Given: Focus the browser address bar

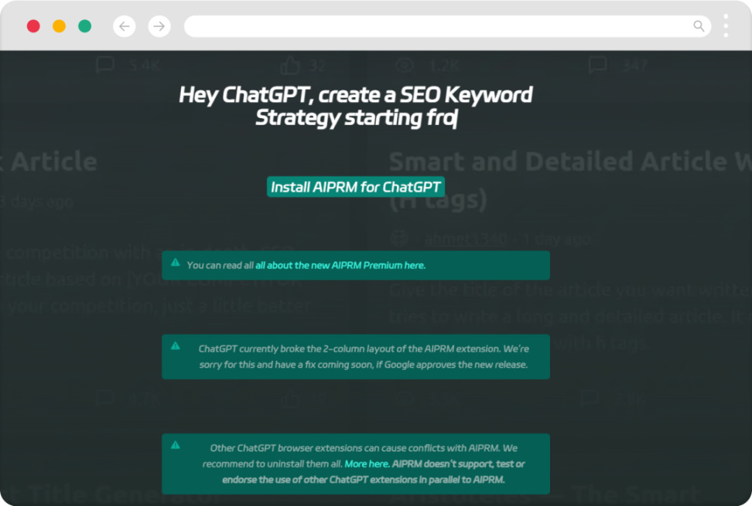Looking at the screenshot, I should tap(447, 25).
